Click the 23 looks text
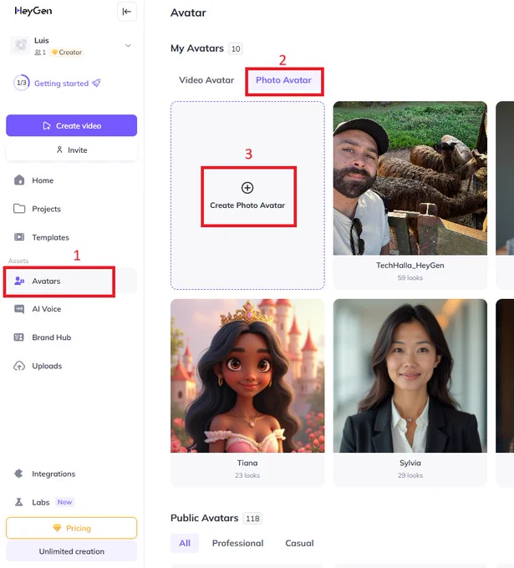The image size is (514, 568). click(247, 475)
